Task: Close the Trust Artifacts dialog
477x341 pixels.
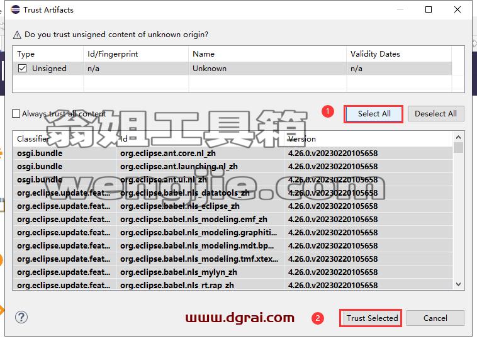Action: (x=457, y=9)
